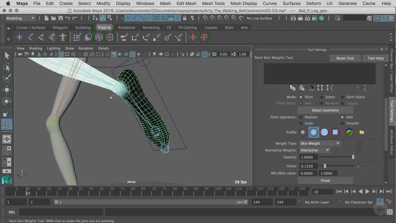The width and height of the screenshot is (396, 223).
Task: Select the solid round brush profile
Action: point(324,132)
